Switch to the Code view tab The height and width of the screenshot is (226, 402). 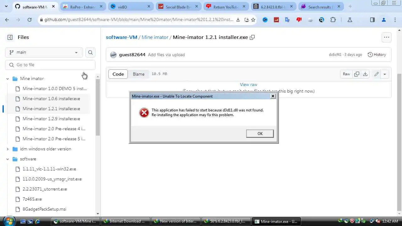coord(118,74)
